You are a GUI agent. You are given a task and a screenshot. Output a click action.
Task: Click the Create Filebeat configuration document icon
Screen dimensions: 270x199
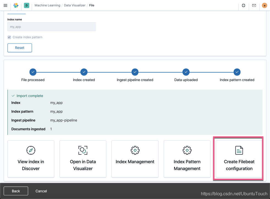pyautogui.click(x=239, y=150)
